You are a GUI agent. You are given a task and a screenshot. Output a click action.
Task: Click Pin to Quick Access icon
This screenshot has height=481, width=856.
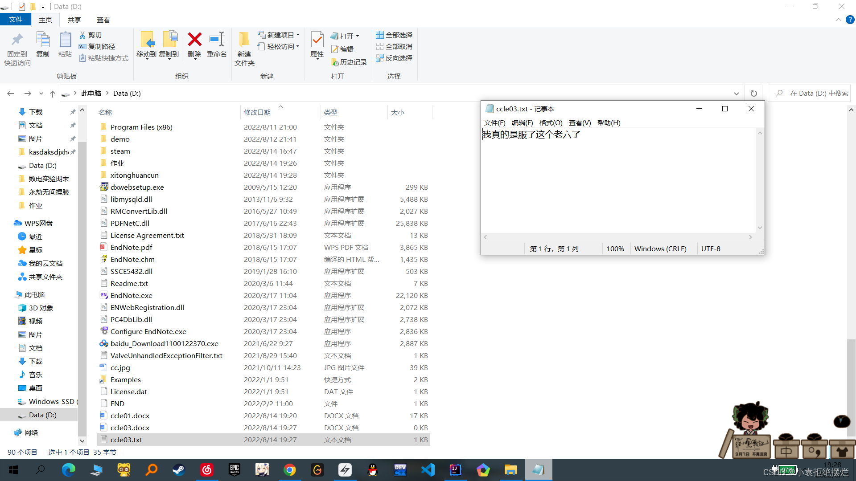(x=17, y=40)
